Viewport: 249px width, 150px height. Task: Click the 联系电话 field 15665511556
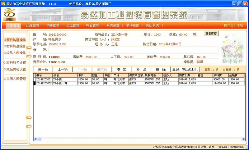tap(57, 44)
